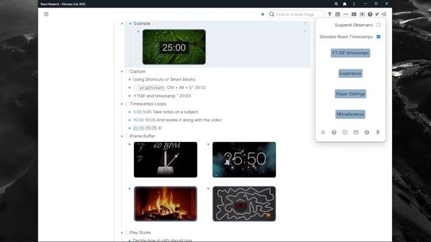Click the yt-gif/start code tag
This screenshot has height=242, width=431.
tap(152, 88)
